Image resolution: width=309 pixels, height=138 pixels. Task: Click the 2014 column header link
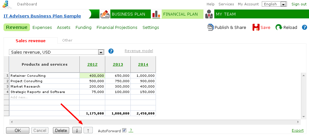[143, 64]
